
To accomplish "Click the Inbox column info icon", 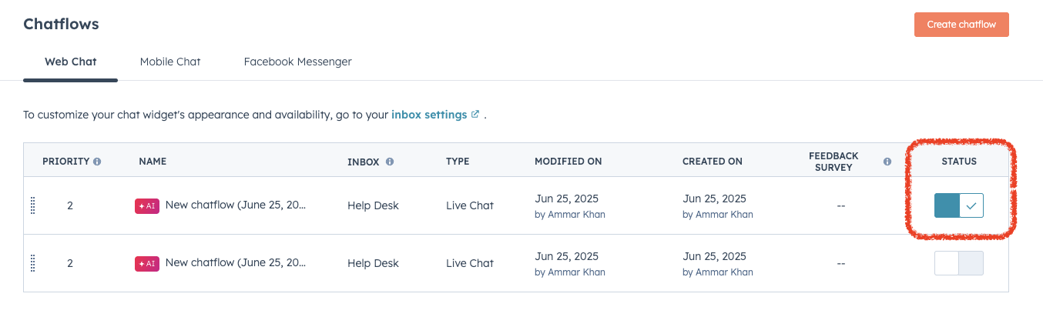I will 390,162.
